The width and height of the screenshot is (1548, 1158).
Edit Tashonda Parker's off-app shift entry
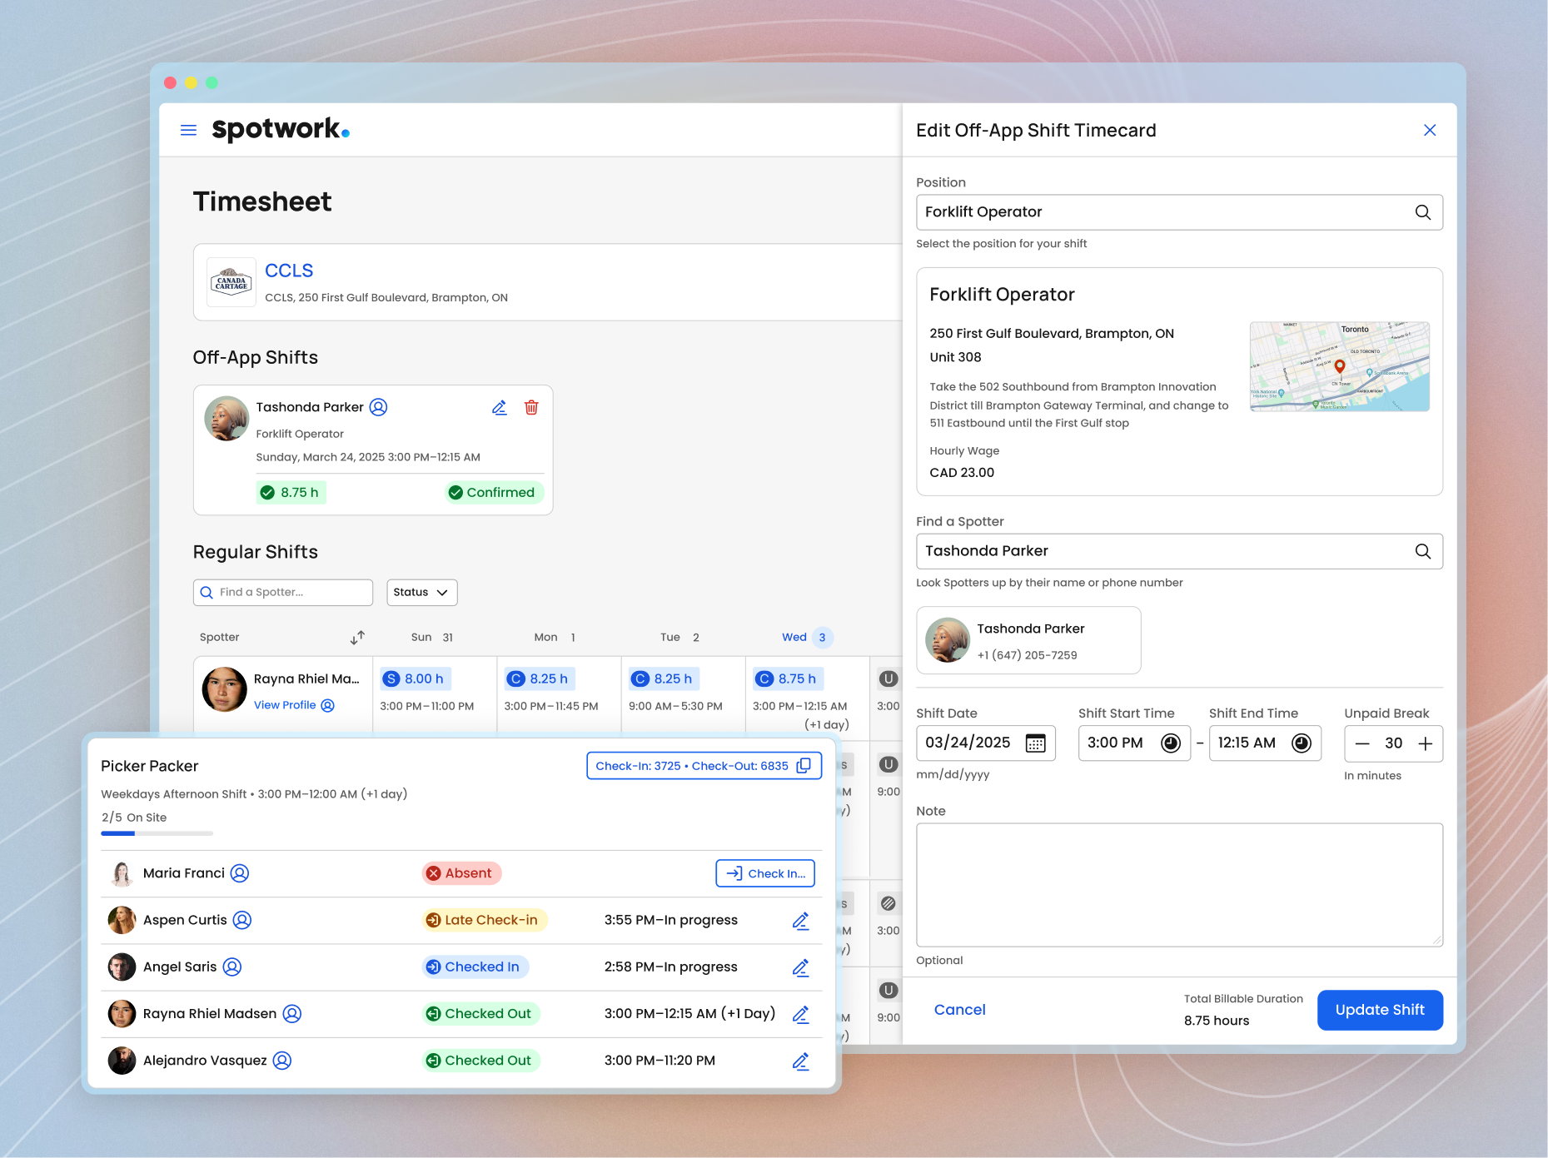click(499, 407)
